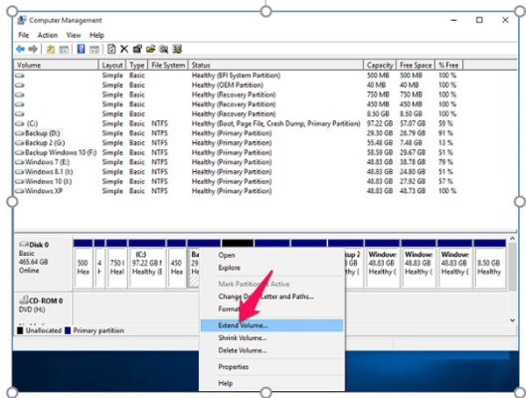Sort by the Capacity column header
526x398 pixels.
(380, 65)
